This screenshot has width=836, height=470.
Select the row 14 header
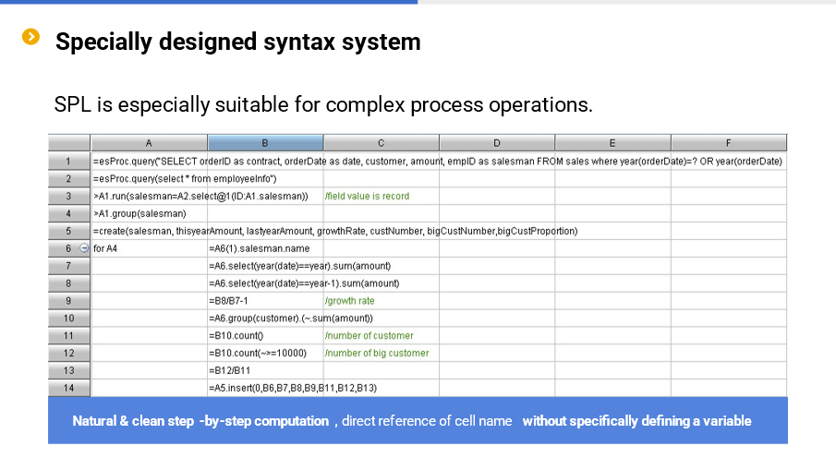pos(69,388)
